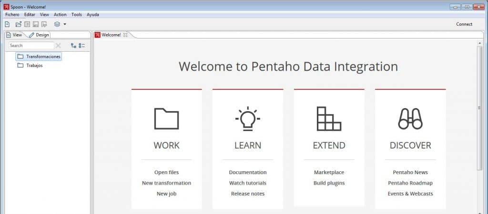Click the DISCOVER heading text
This screenshot has height=214, width=488.
click(410, 145)
